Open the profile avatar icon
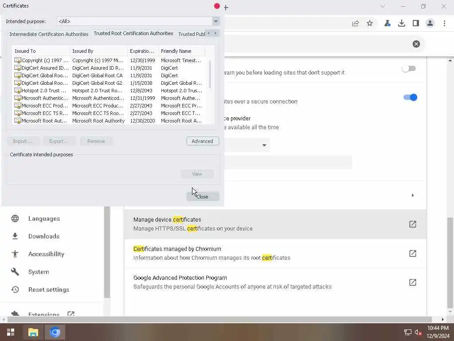This screenshot has height=341, width=454. point(430,23)
